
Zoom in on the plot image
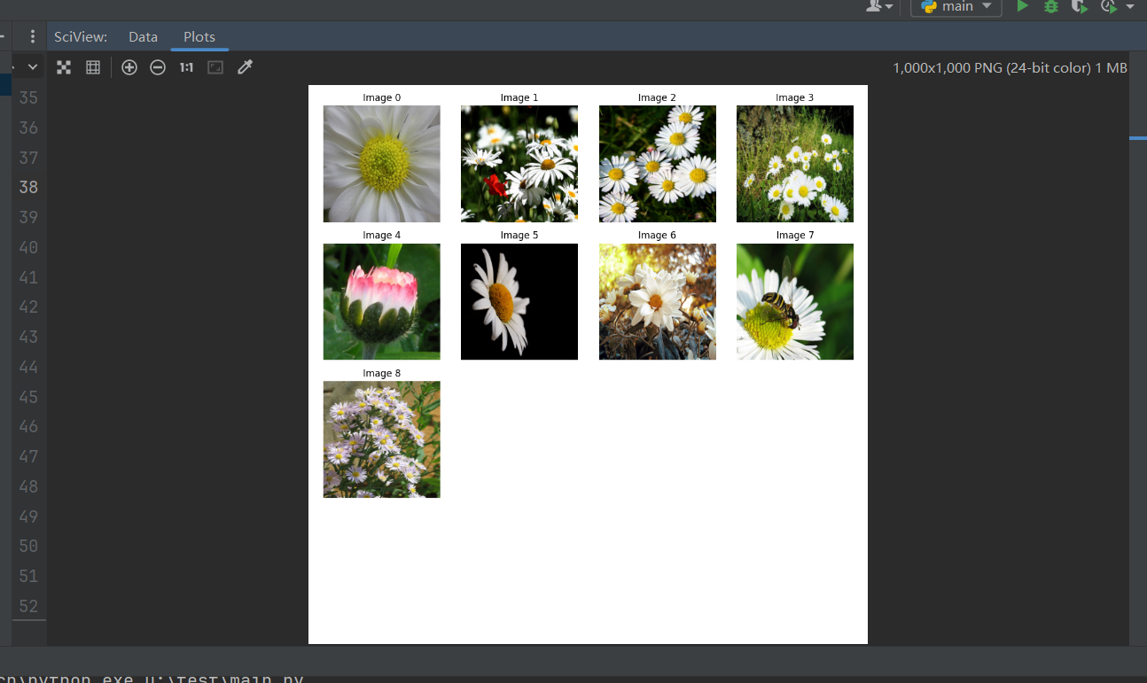(x=129, y=67)
